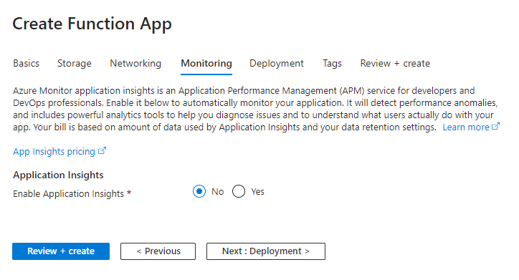Open the Deployment tab
Viewport: 519px width, 280px height.
pyautogui.click(x=277, y=63)
